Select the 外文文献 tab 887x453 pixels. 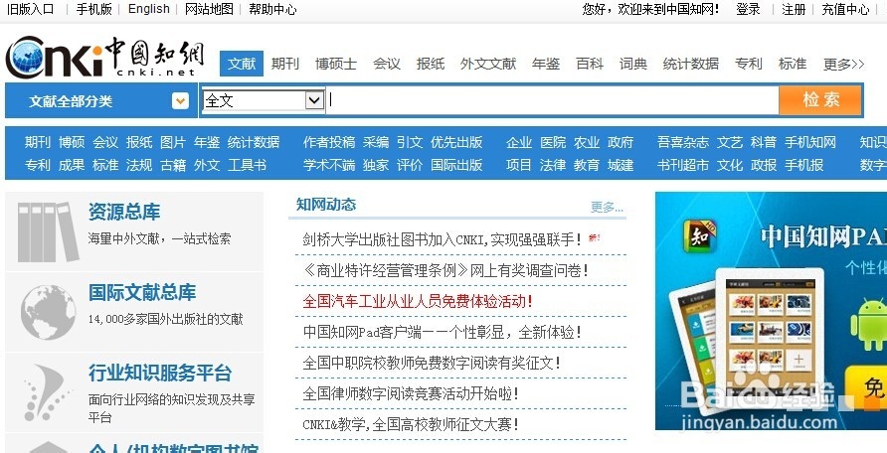(488, 64)
